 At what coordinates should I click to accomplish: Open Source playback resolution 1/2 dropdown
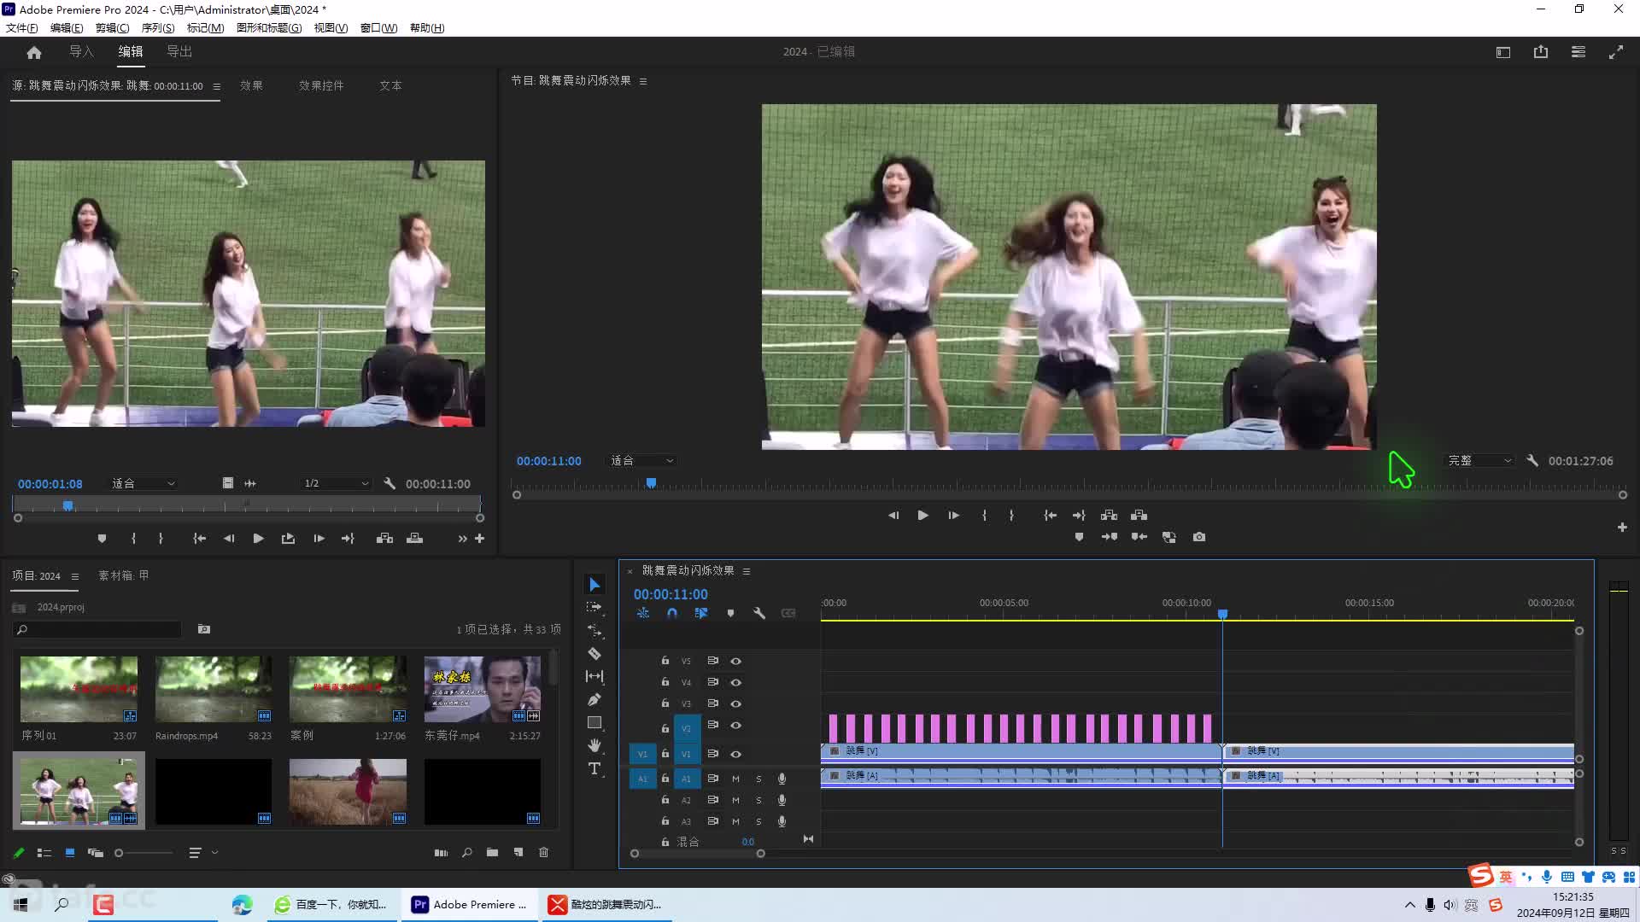click(336, 483)
